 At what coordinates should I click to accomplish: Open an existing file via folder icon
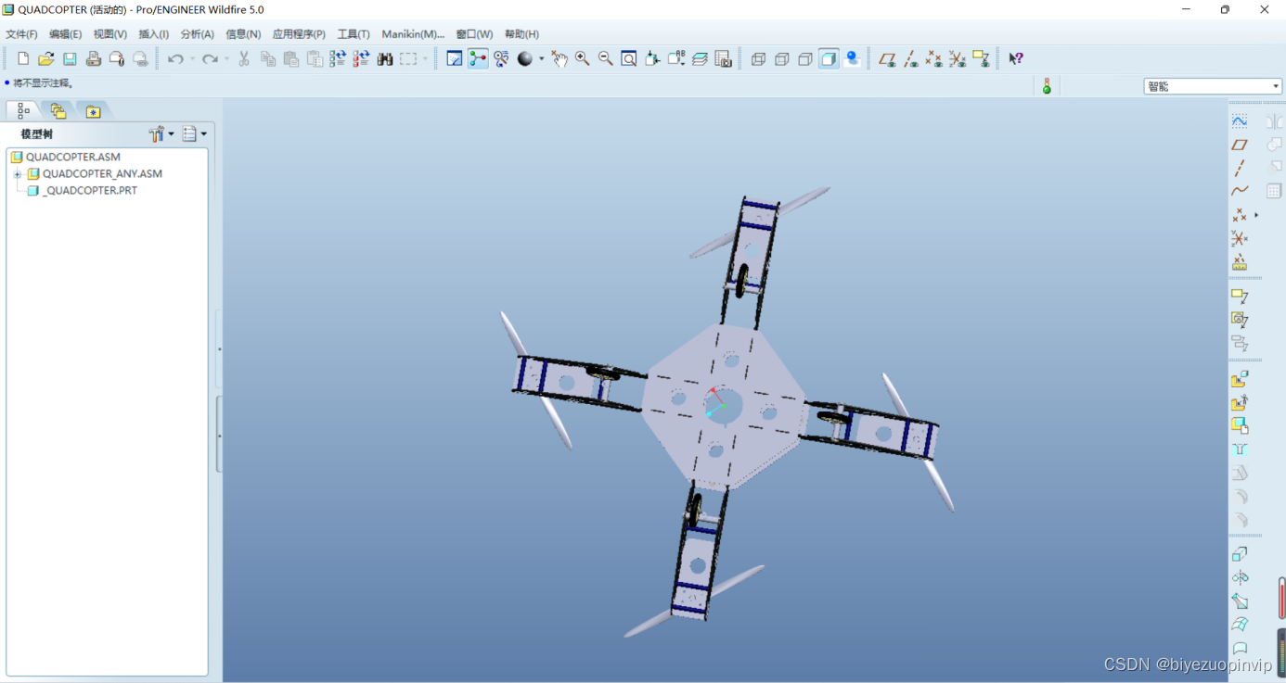45,58
